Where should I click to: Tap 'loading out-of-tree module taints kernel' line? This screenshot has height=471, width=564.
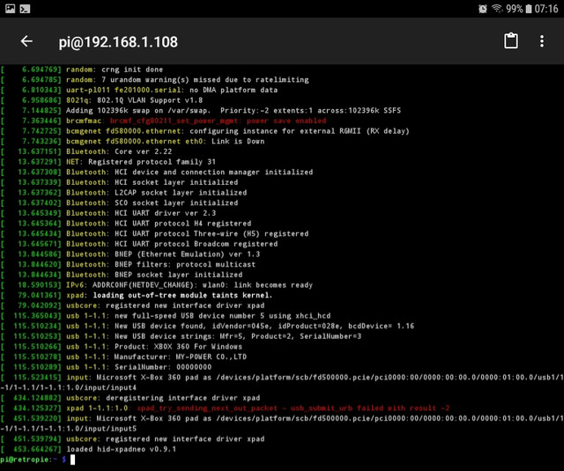tap(137, 295)
